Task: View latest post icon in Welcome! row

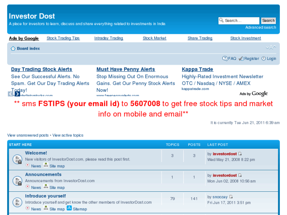Action: point(240,154)
